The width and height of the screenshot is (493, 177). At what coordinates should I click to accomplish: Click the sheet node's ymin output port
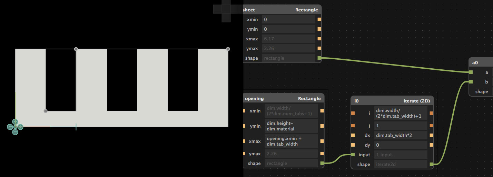click(x=319, y=29)
